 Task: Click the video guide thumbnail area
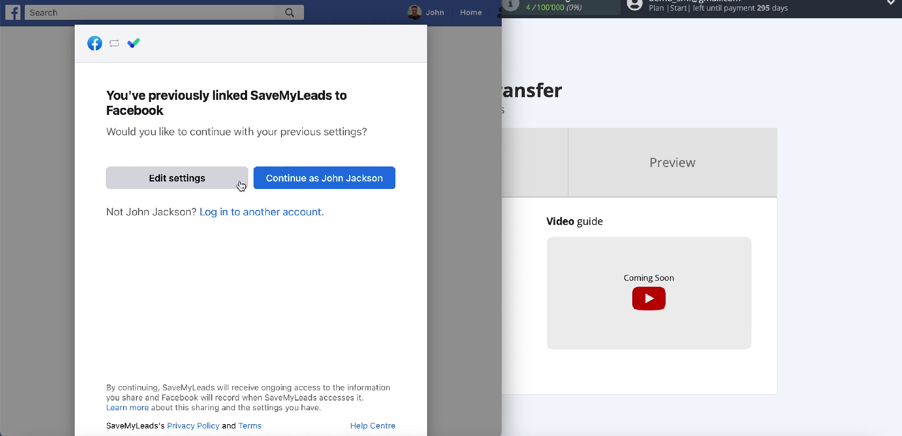point(649,293)
